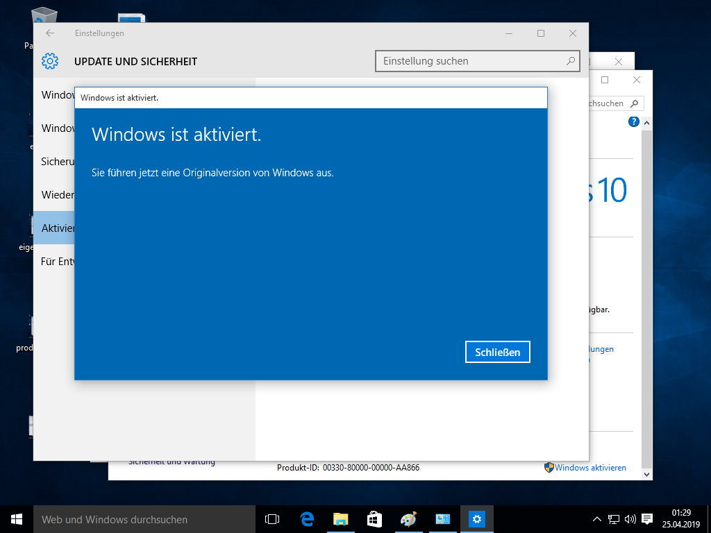The width and height of the screenshot is (711, 533).
Task: Open Microsoft Edge from the taskbar
Action: pos(306,518)
